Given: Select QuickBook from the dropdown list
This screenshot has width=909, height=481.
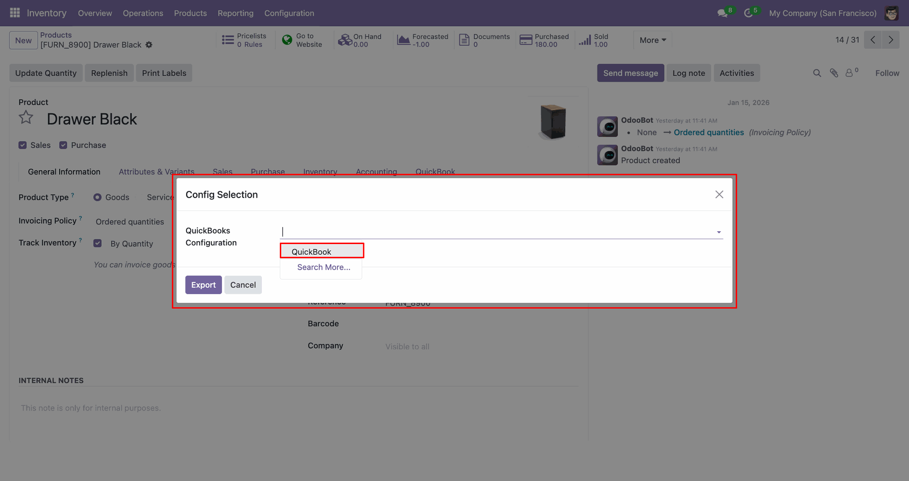Looking at the screenshot, I should coord(321,252).
